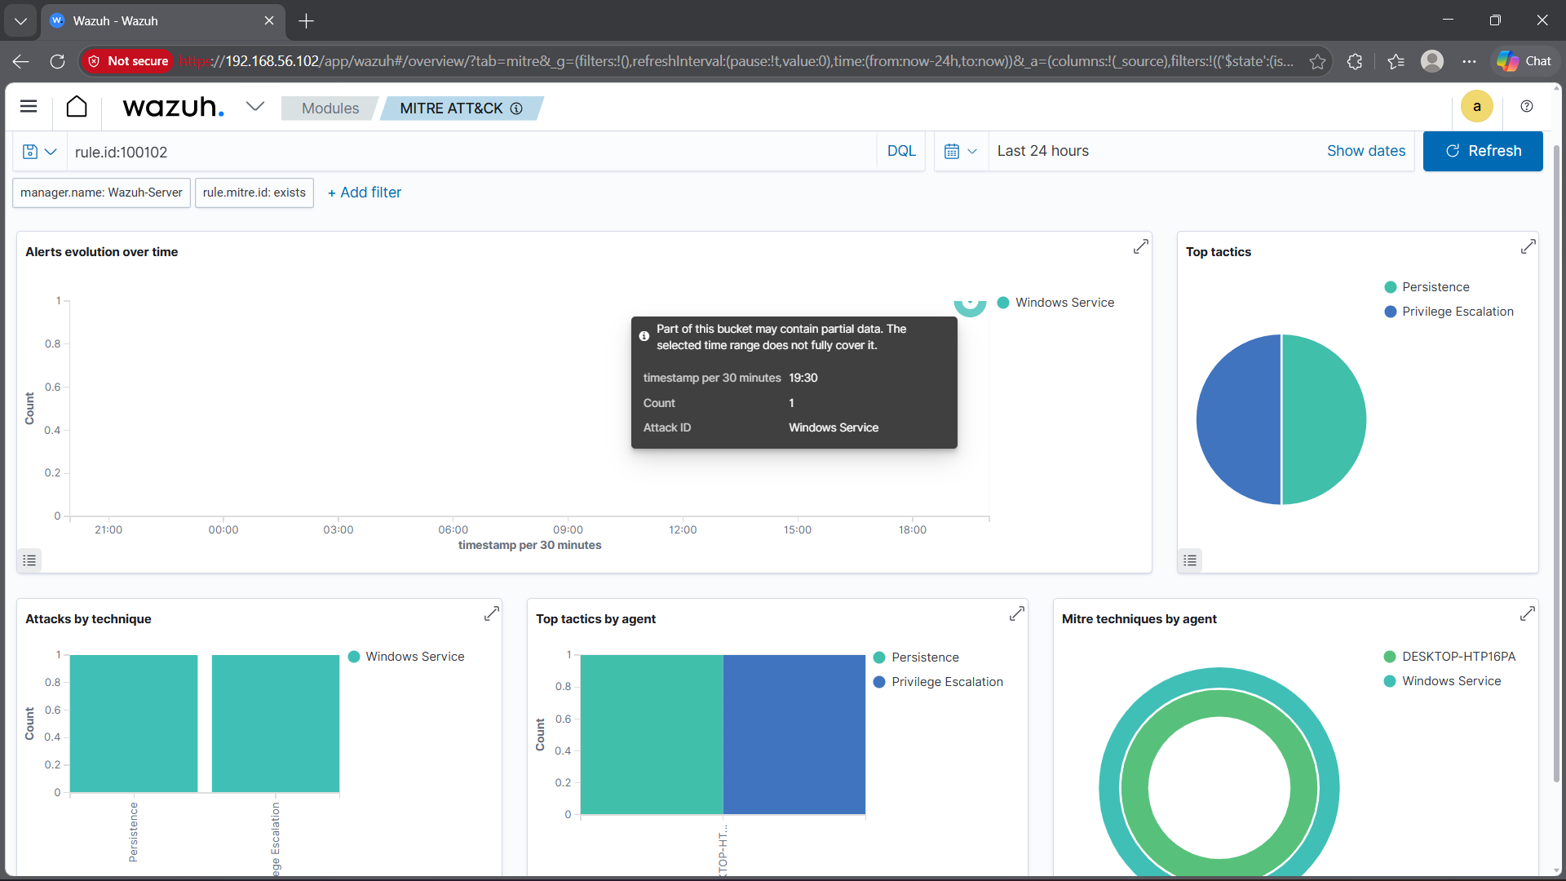1566x881 pixels.
Task: Select the manager.name: Wazuh-Server filter pill
Action: pos(101,193)
